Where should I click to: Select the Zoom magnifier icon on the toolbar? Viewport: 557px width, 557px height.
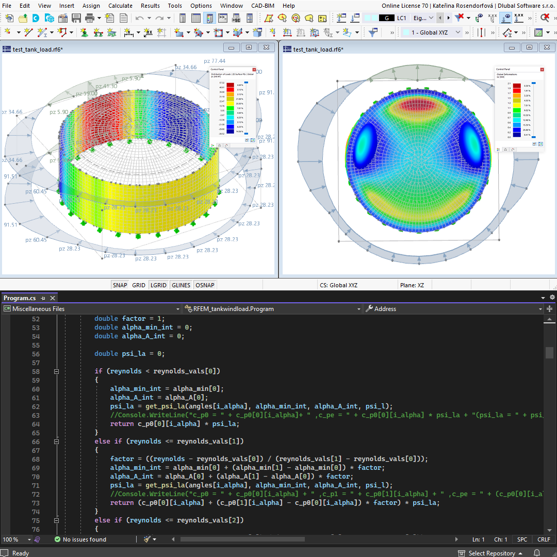[543, 18]
